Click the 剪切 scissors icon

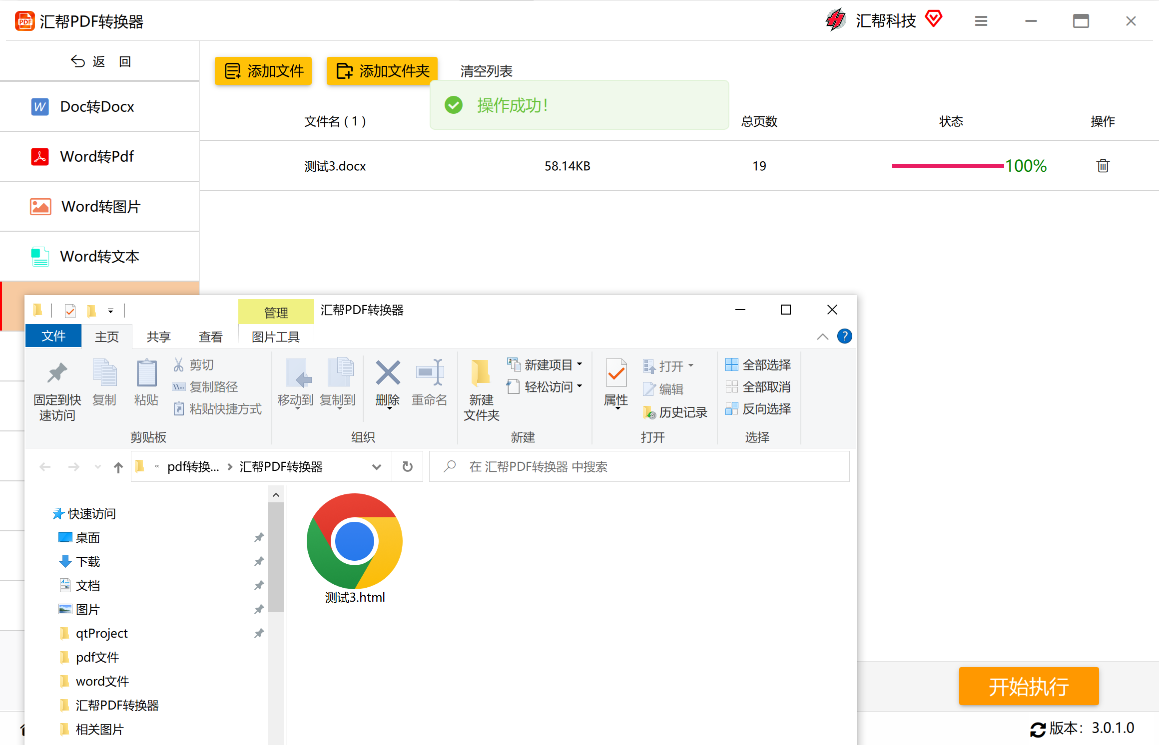click(x=178, y=365)
